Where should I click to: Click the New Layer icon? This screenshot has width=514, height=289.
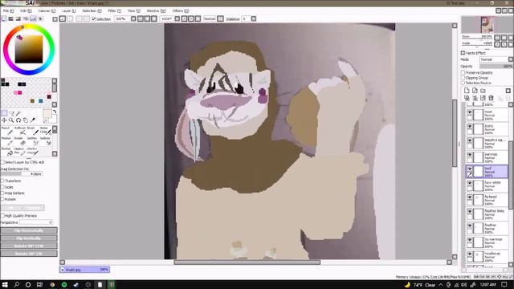[467, 91]
